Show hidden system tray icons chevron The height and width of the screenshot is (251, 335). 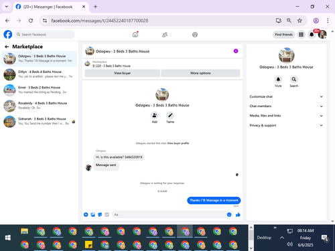click(x=282, y=238)
